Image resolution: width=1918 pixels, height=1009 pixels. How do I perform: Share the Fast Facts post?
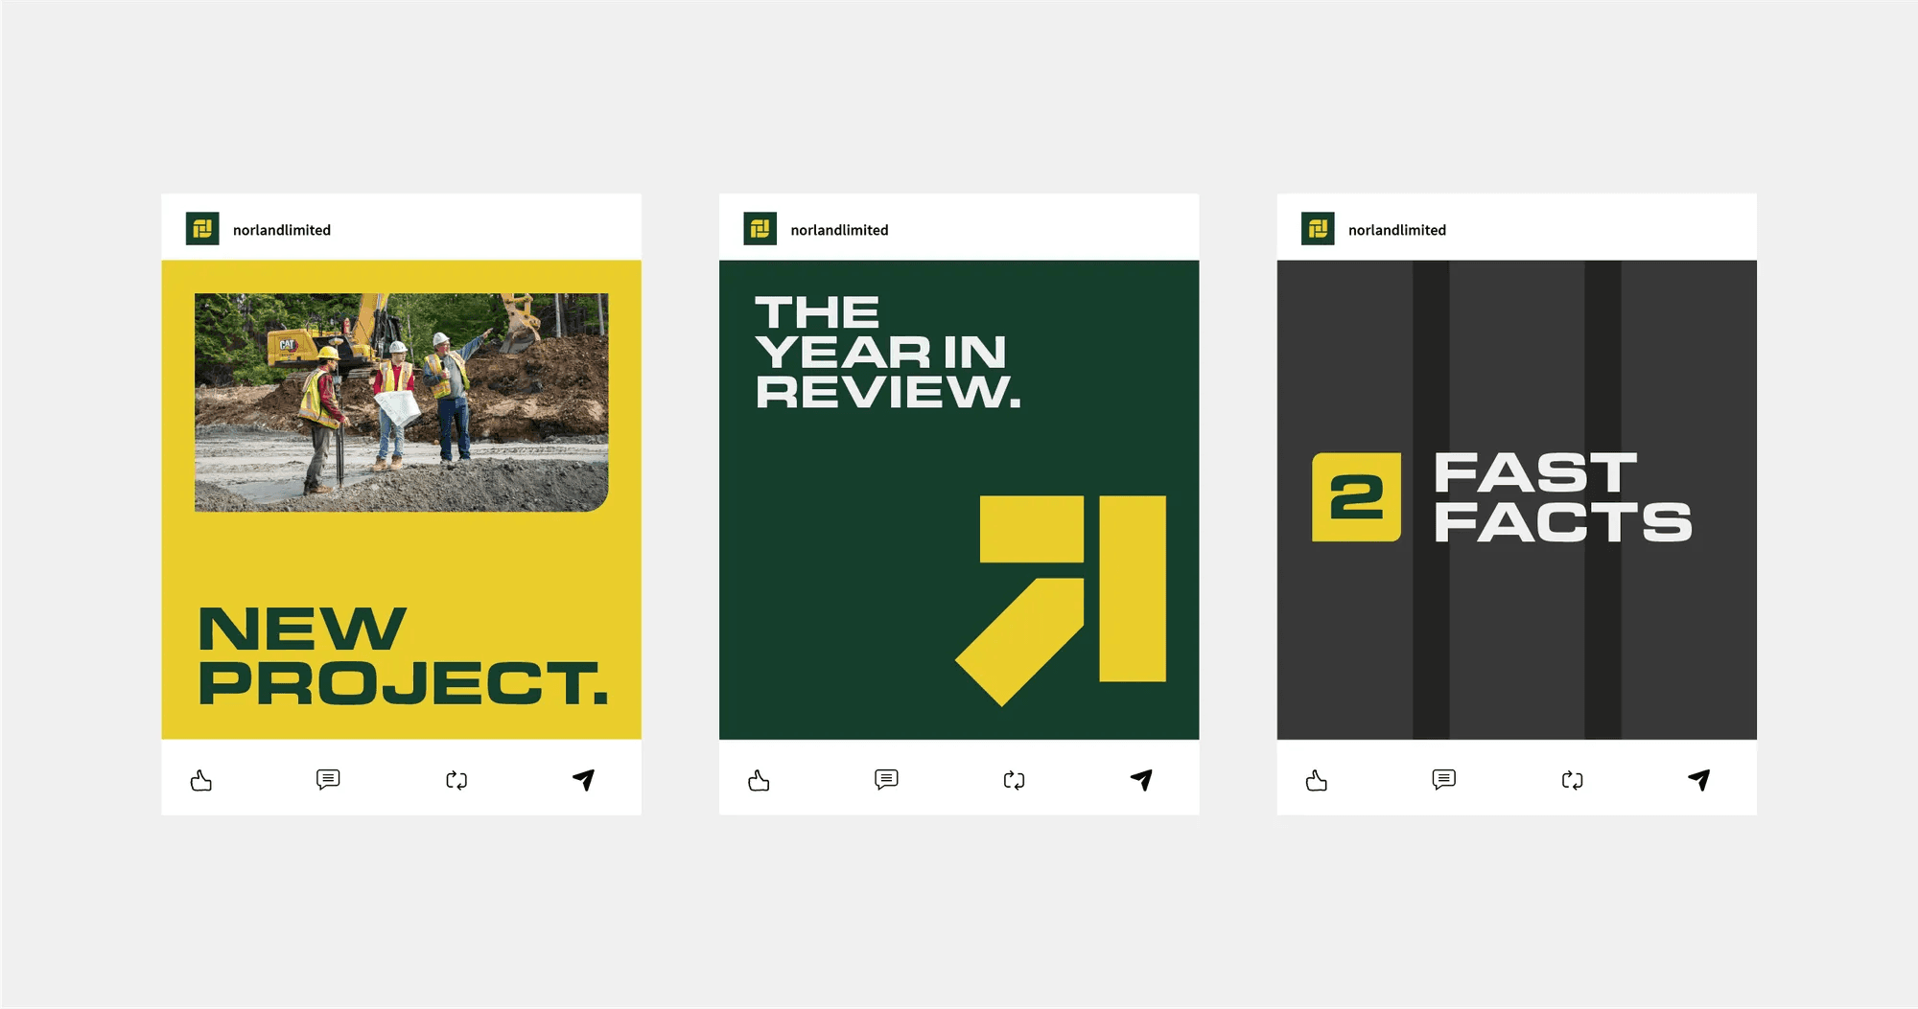pos(1698,780)
